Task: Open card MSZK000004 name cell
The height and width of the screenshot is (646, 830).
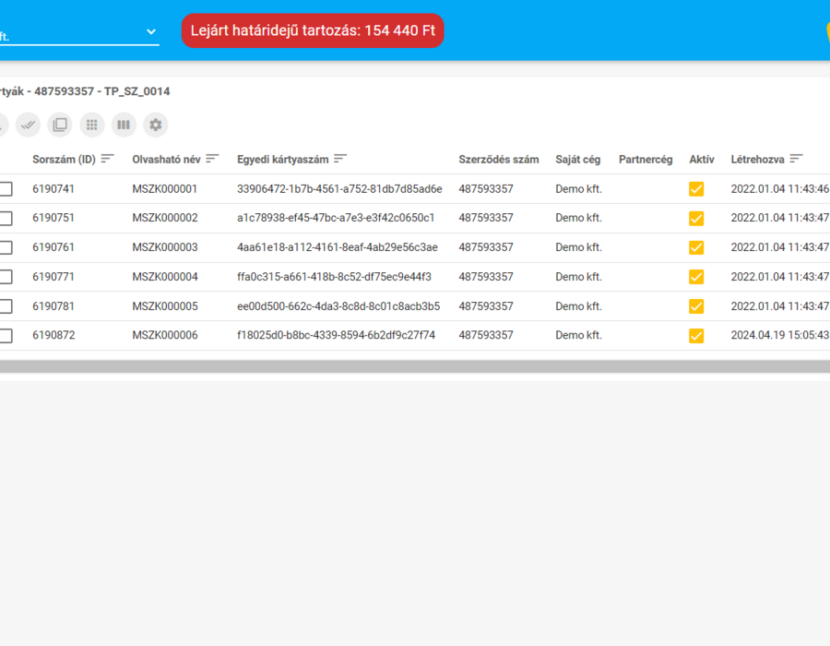Action: click(x=165, y=277)
